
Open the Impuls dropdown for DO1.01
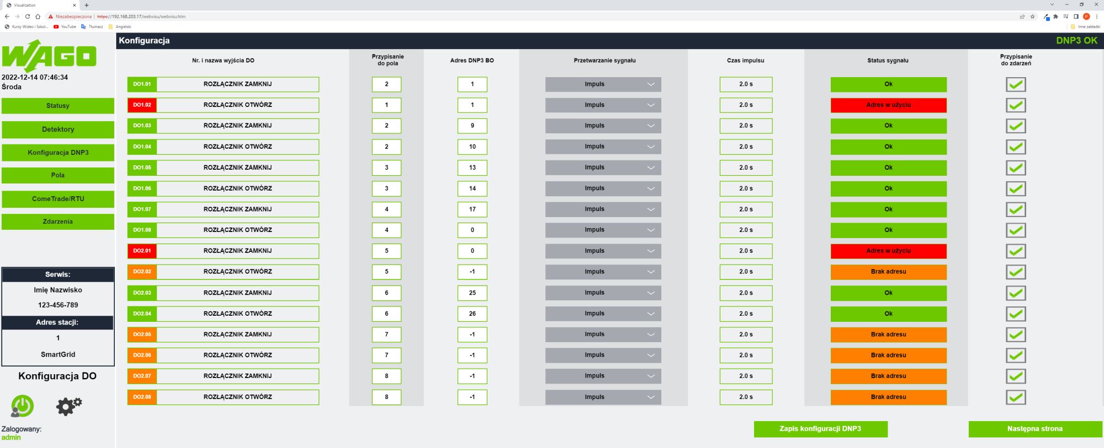(x=603, y=84)
